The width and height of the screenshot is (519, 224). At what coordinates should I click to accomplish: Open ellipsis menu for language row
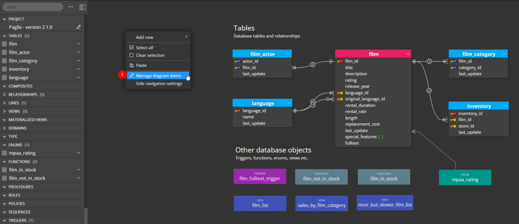pos(79,78)
